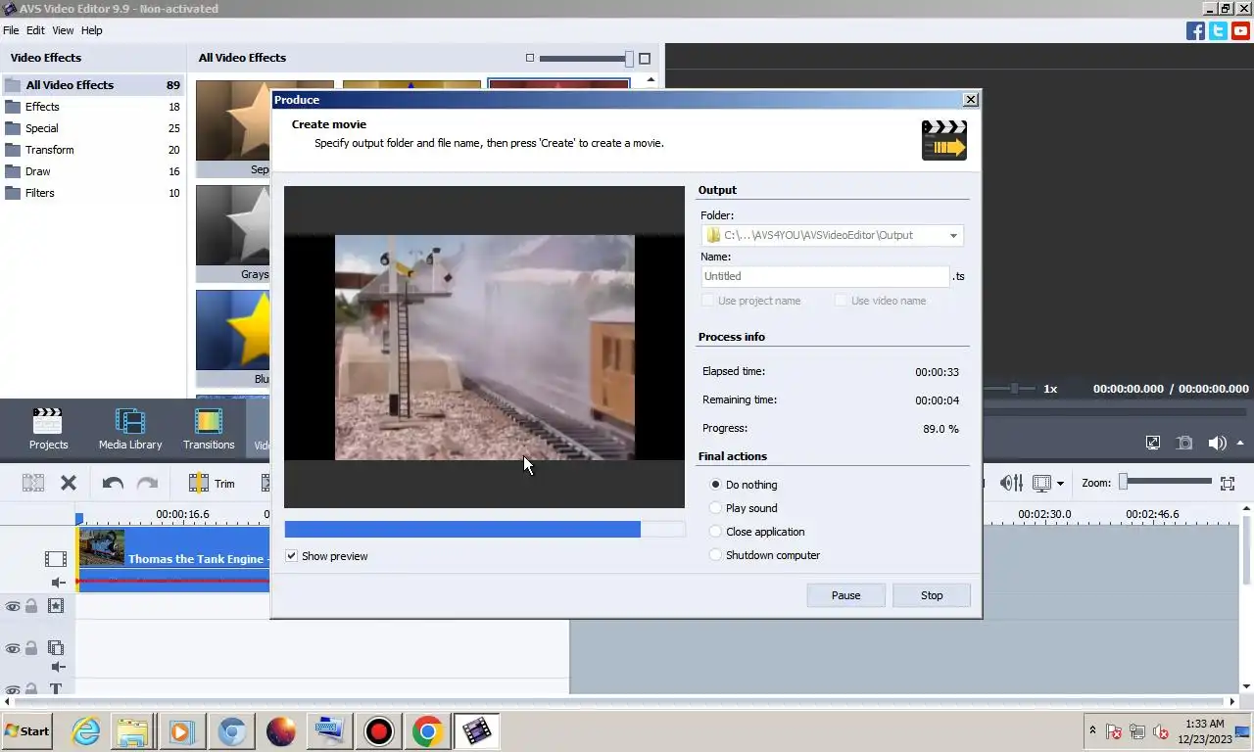Image resolution: width=1254 pixels, height=752 pixels.
Task: Open the Help menu
Action: click(91, 30)
